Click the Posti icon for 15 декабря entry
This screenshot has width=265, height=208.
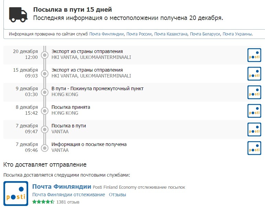point(254,74)
